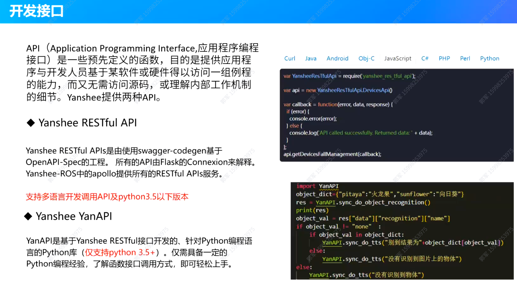Open the C# code tab
Screen dimensions: 517x290
425,59
